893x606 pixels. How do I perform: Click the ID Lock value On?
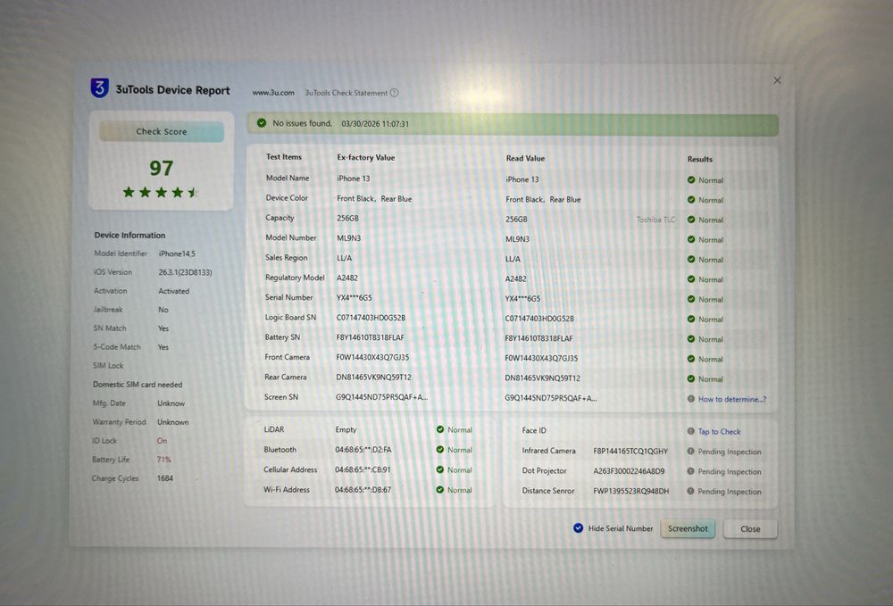point(163,441)
